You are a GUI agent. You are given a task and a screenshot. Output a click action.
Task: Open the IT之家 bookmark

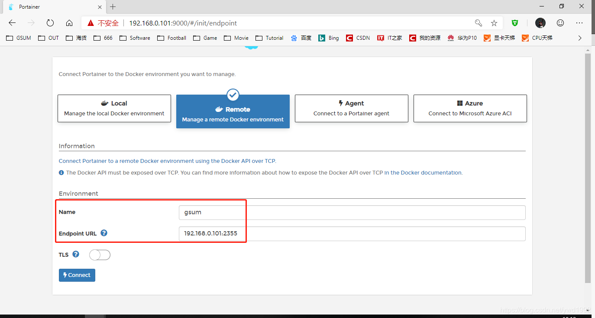click(x=390, y=38)
